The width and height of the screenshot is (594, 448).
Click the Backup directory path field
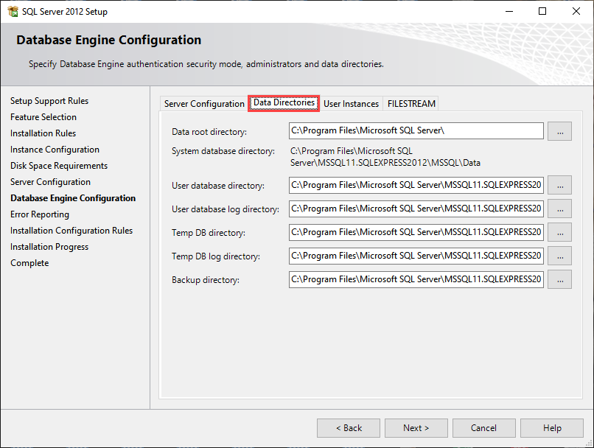point(416,279)
